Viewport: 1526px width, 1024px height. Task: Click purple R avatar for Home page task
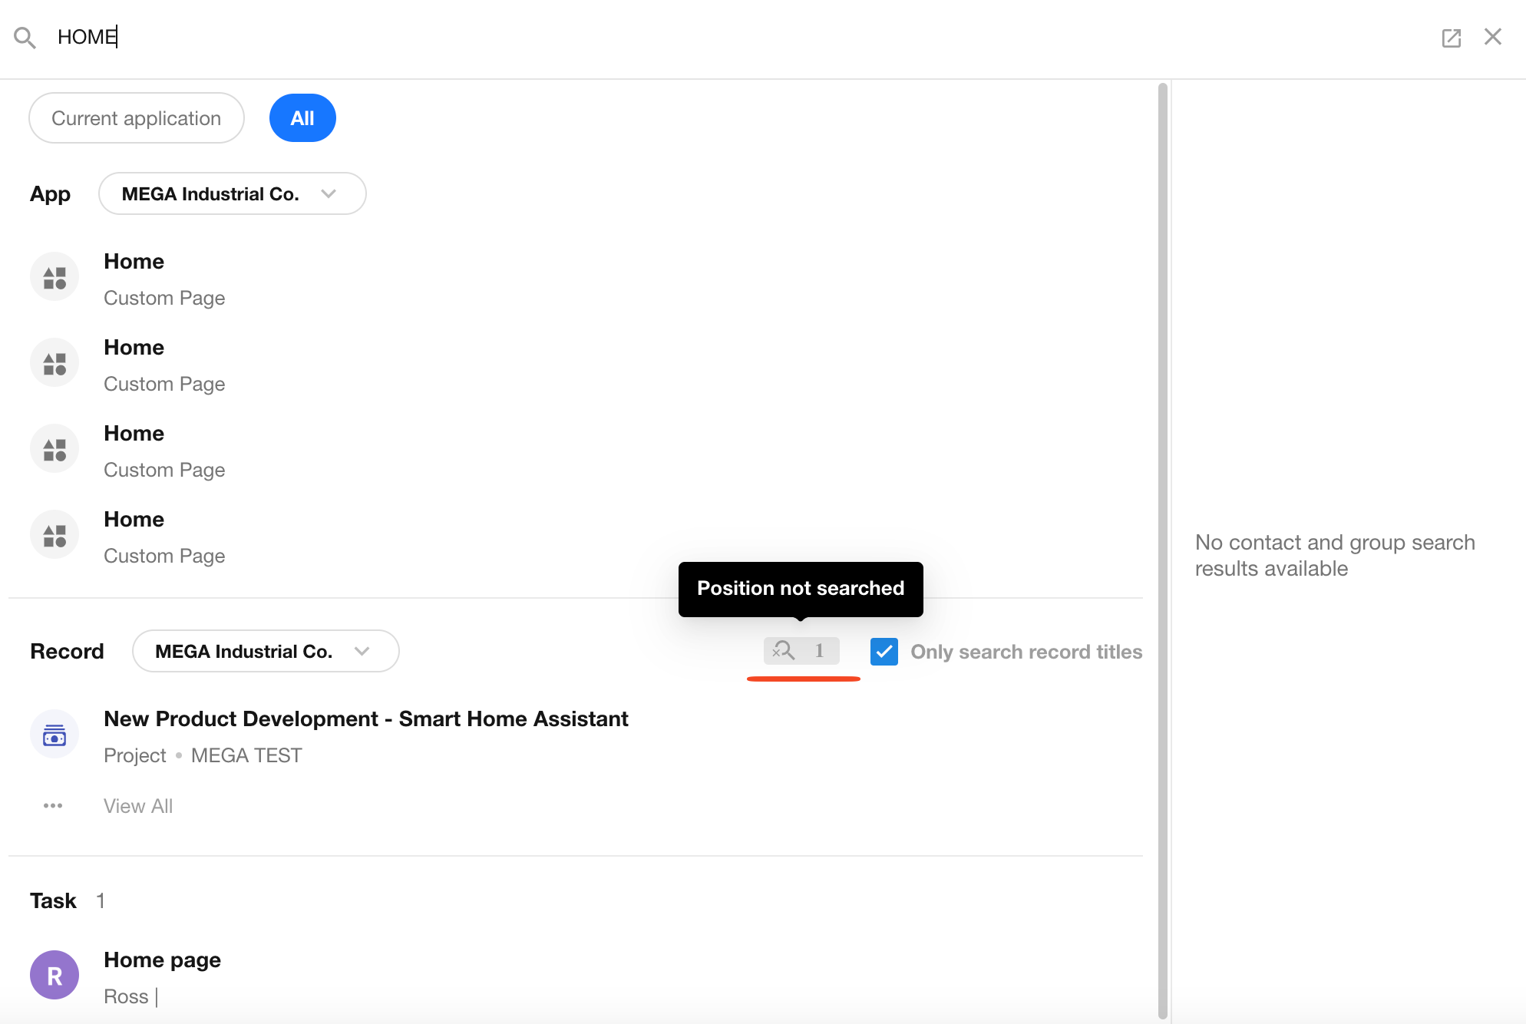pyautogui.click(x=54, y=975)
